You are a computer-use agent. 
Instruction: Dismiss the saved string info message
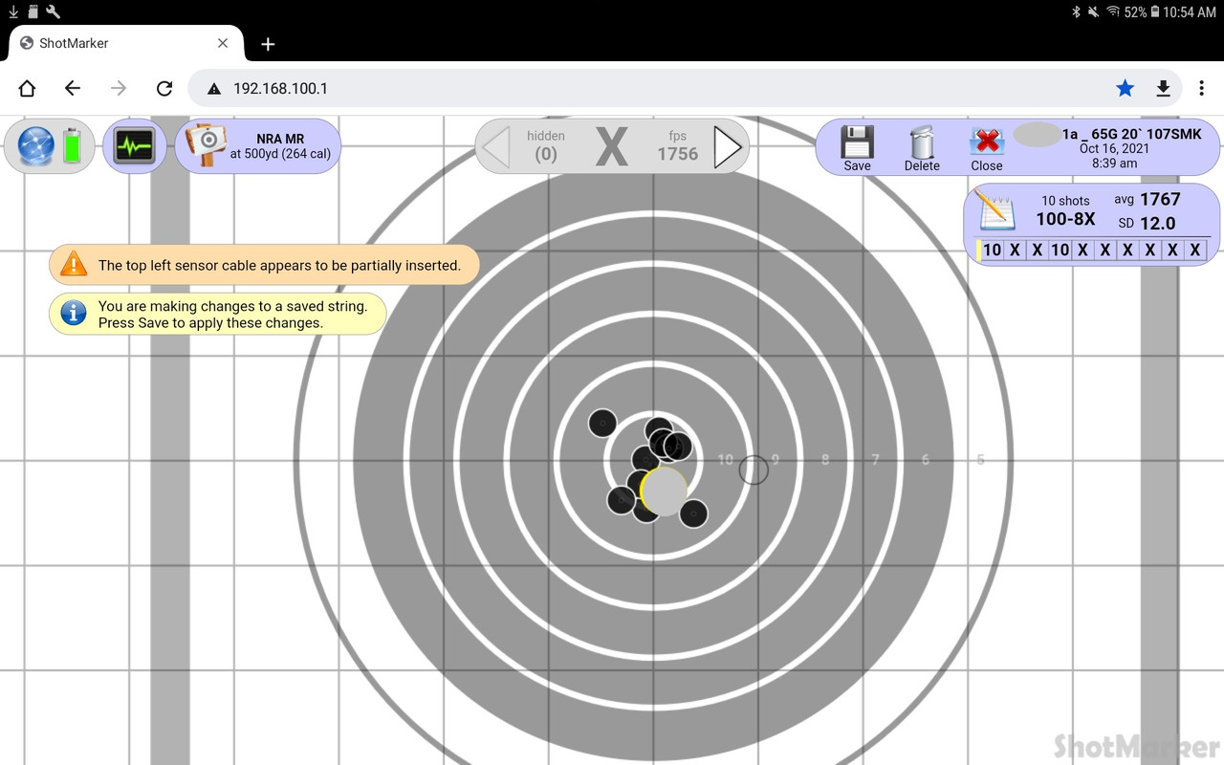click(x=218, y=315)
